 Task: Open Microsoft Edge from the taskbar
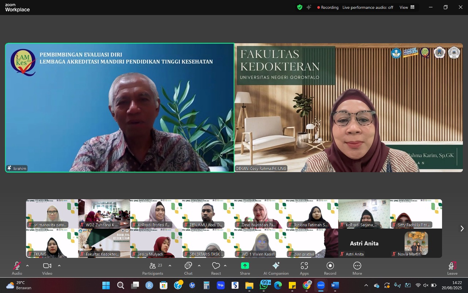tap(278, 285)
